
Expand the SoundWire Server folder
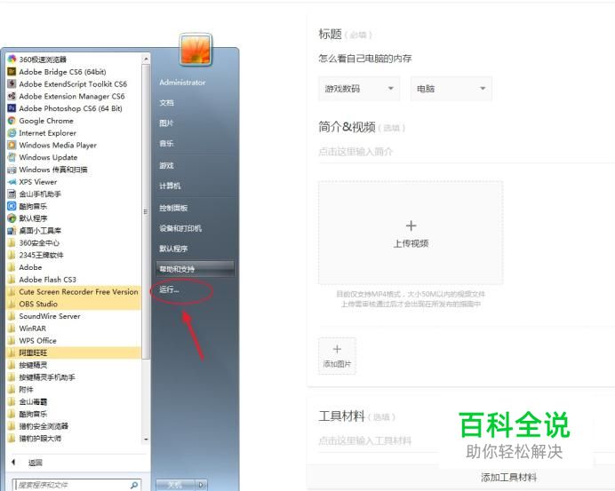pos(74,316)
